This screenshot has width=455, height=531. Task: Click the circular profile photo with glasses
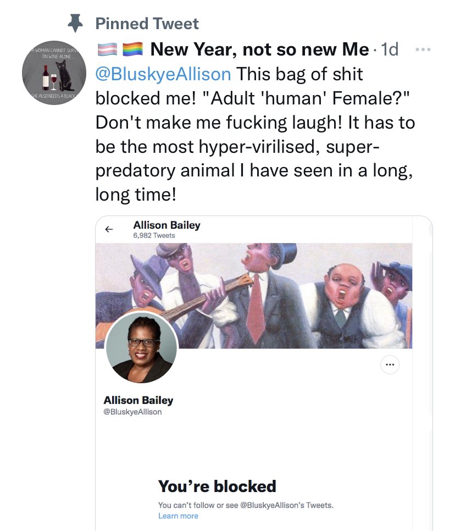pyautogui.click(x=142, y=347)
